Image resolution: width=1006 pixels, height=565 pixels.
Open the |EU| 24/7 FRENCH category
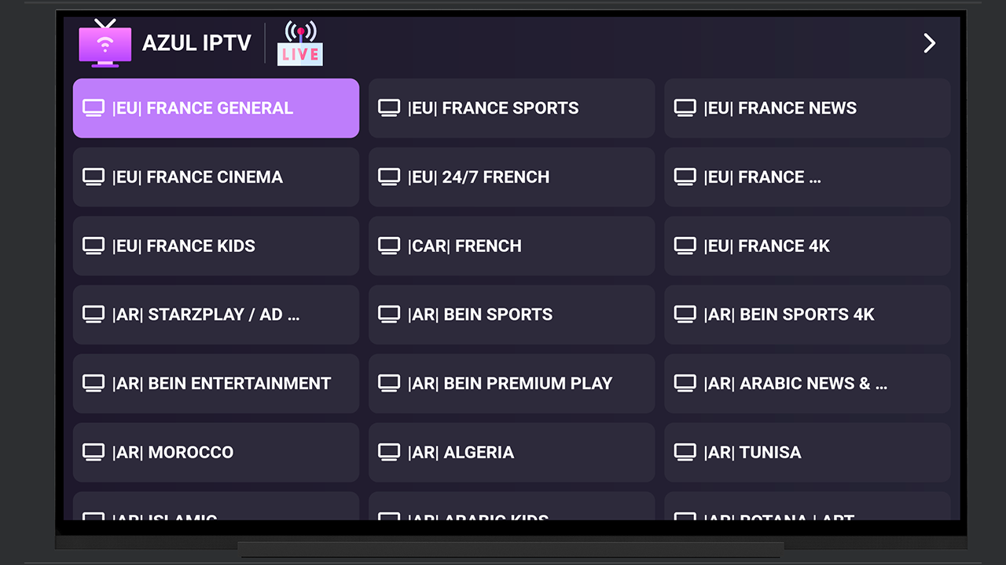(x=511, y=177)
